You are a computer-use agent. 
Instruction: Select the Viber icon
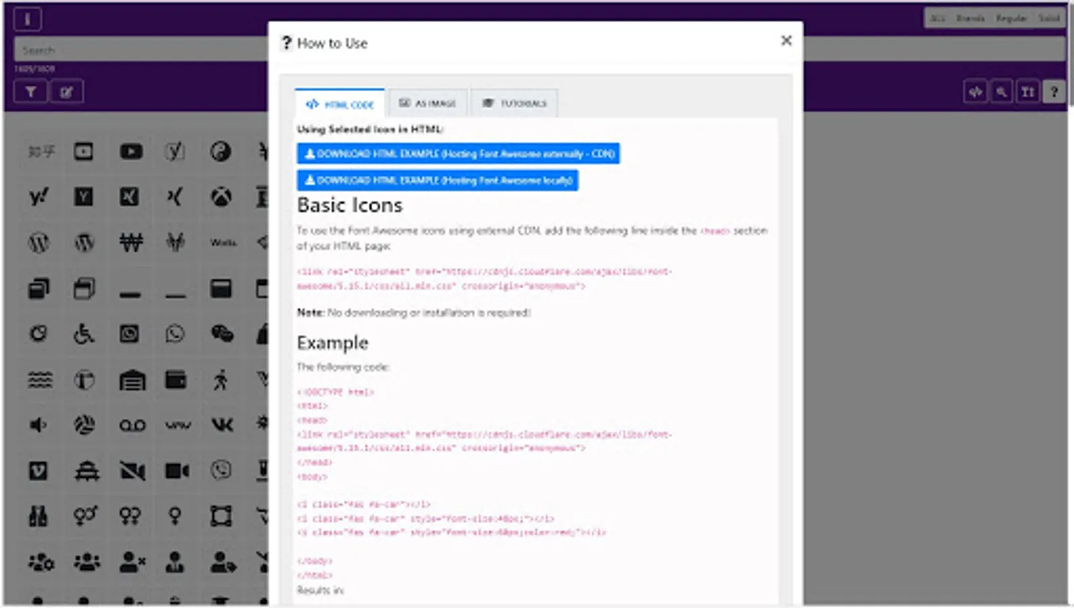coord(220,470)
